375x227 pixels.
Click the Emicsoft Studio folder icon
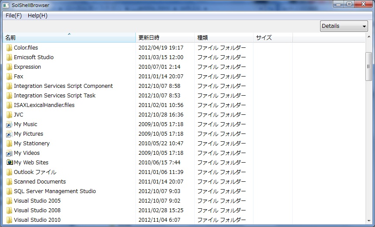pos(9,57)
